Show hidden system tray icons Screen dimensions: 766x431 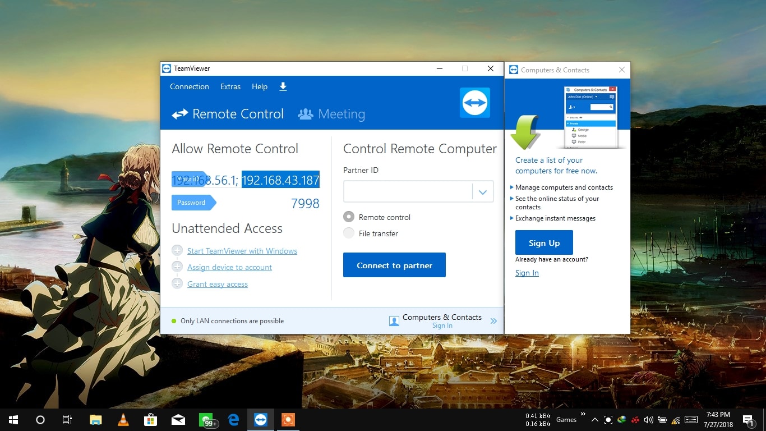tap(594, 420)
